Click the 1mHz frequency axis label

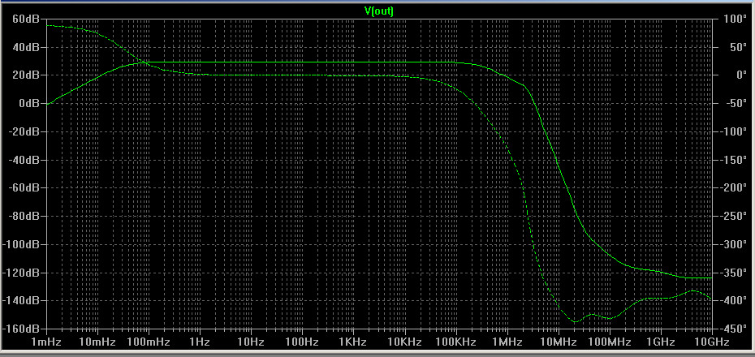(x=47, y=342)
